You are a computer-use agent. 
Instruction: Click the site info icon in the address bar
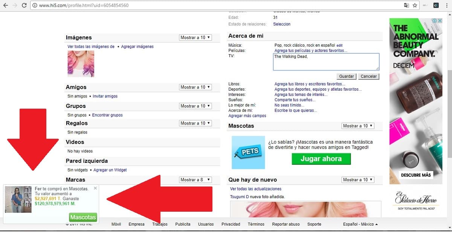tap(34, 6)
